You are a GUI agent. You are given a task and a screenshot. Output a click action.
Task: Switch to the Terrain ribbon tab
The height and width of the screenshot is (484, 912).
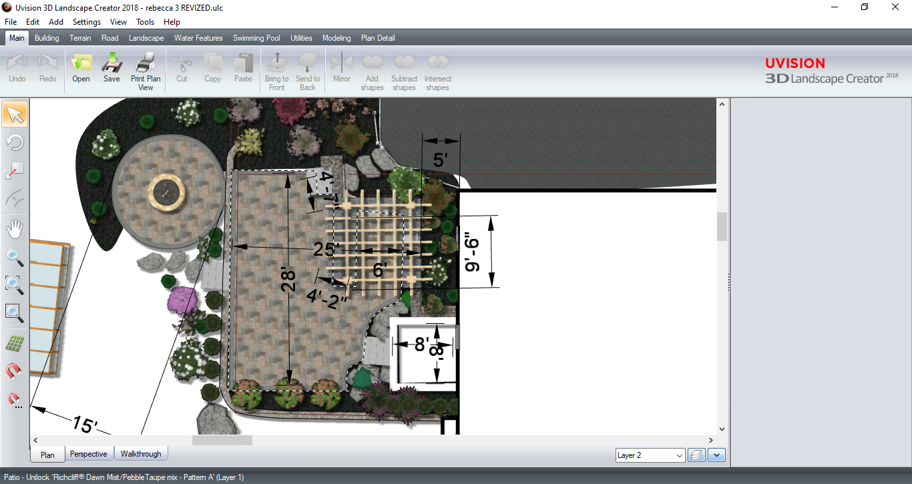tap(80, 38)
